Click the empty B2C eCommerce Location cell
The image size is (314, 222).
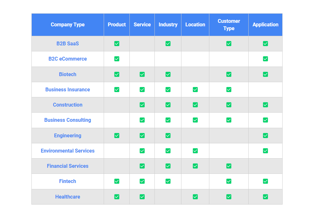click(x=195, y=59)
